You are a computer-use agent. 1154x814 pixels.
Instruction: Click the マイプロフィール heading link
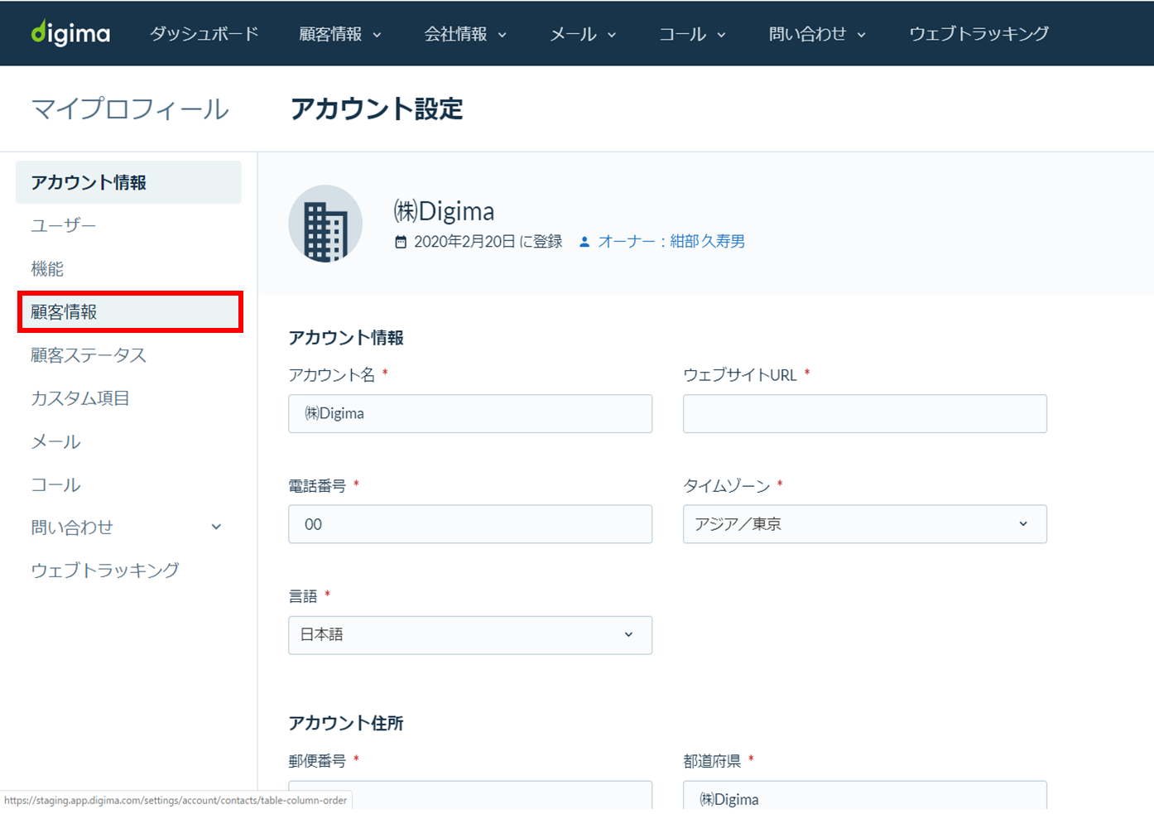coord(130,108)
